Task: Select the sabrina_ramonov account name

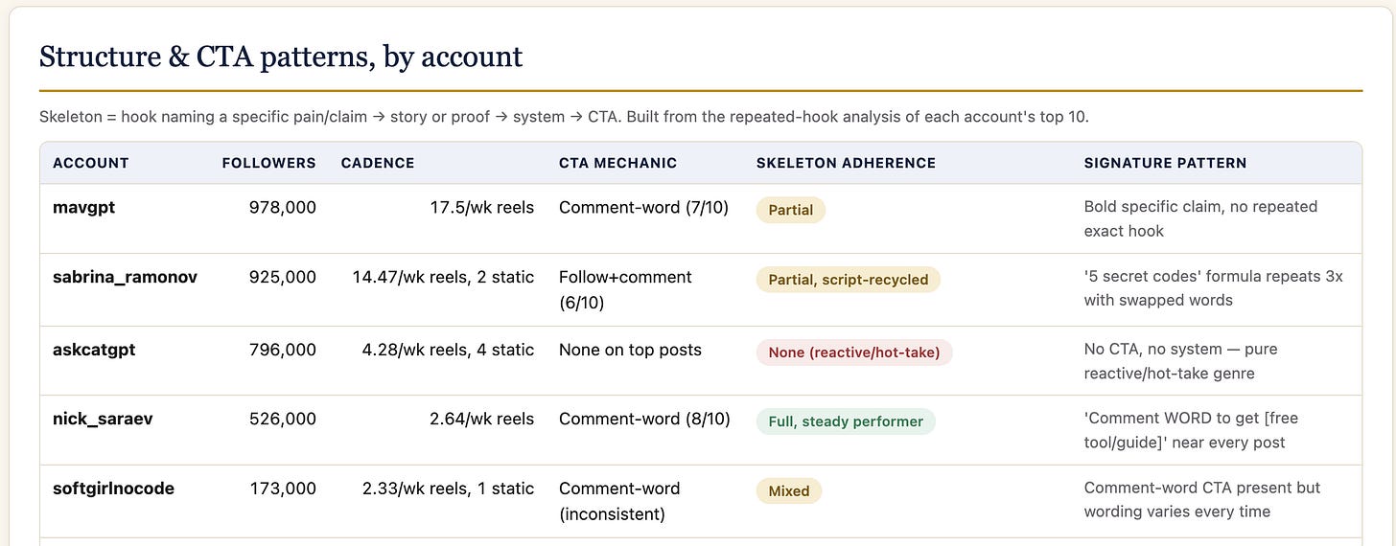Action: pos(125,278)
